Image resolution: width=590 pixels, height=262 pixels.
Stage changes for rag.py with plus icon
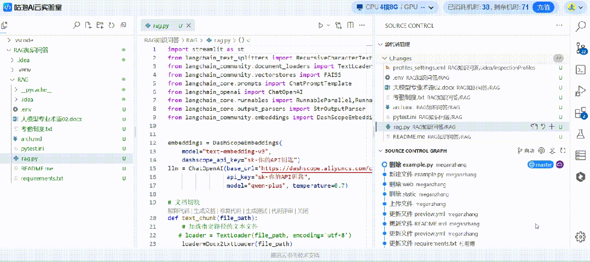coord(552,127)
